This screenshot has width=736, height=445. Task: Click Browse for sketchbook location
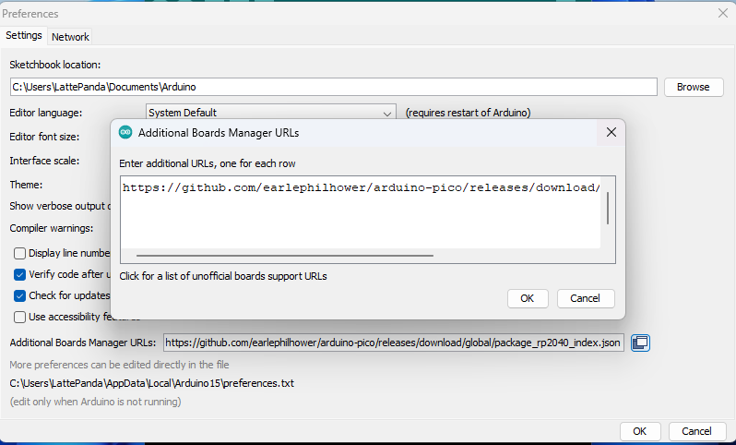(693, 87)
